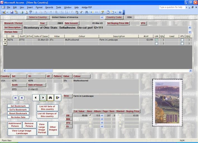Image resolution: width=198 pixels, height=143 pixels.
Task: Open the VFU album dropdown
Action: tap(102, 123)
